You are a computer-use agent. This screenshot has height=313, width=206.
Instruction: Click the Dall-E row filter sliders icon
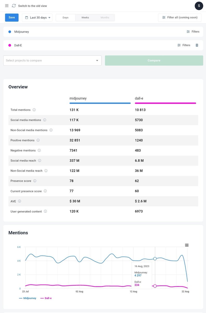179,45
